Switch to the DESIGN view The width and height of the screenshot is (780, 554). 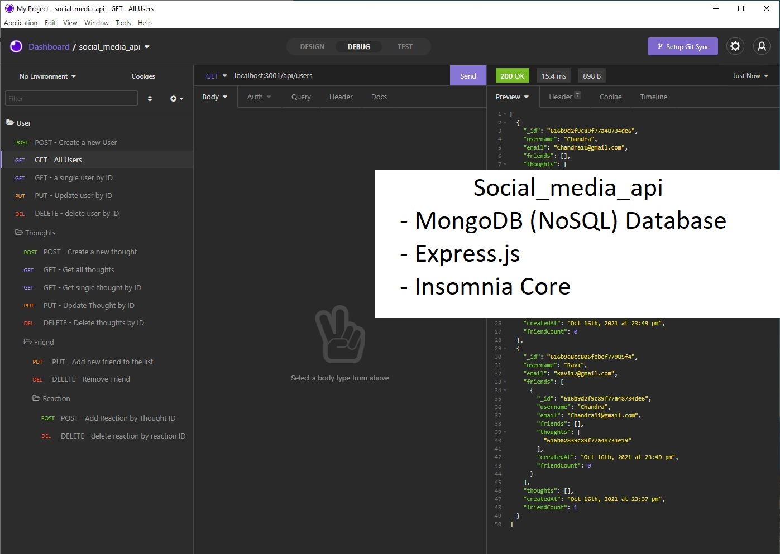pyautogui.click(x=312, y=47)
